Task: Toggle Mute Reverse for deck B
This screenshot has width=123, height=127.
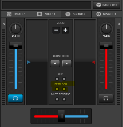Action: (x=64, y=99)
